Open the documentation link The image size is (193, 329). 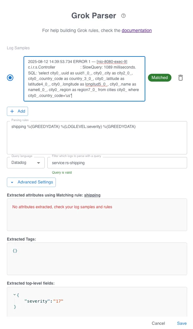(137, 30)
